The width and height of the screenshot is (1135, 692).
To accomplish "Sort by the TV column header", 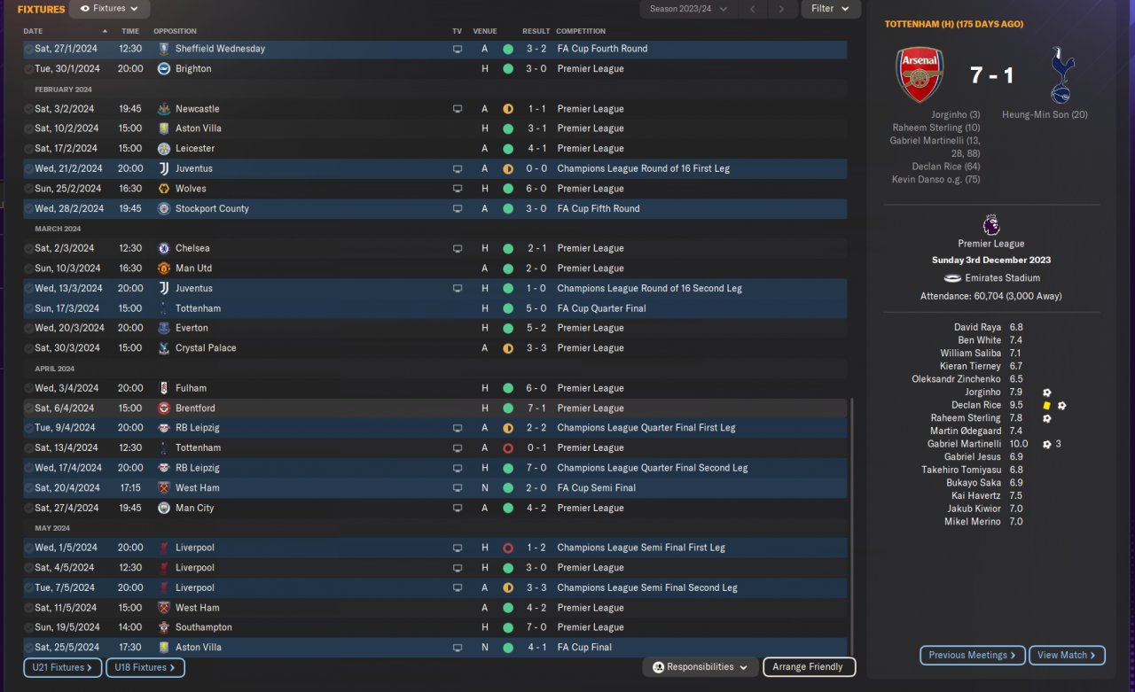I will [458, 31].
